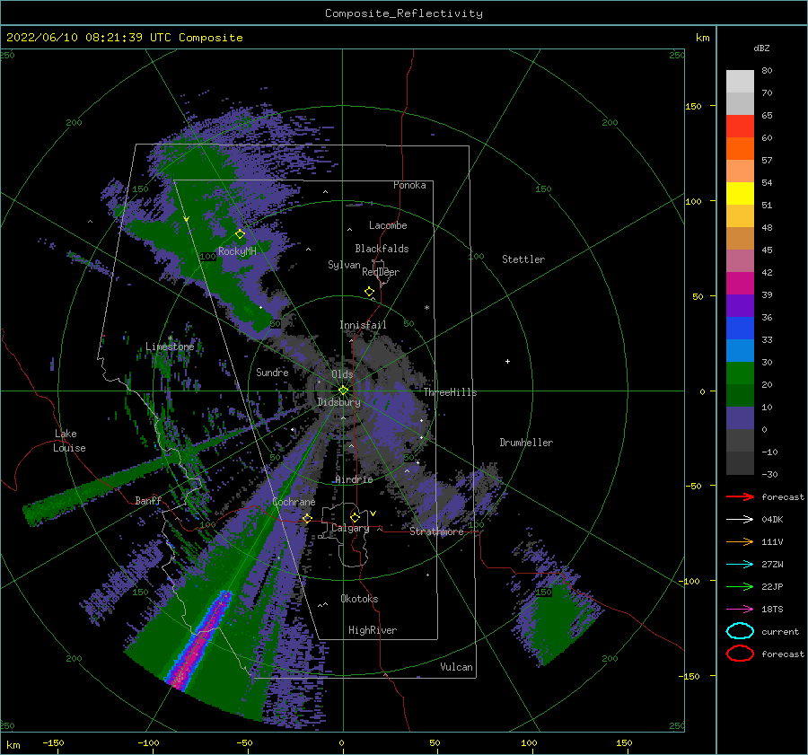Viewport: 808px width, 755px height.
Task: Click the Innisfail label
Action: click(x=363, y=325)
